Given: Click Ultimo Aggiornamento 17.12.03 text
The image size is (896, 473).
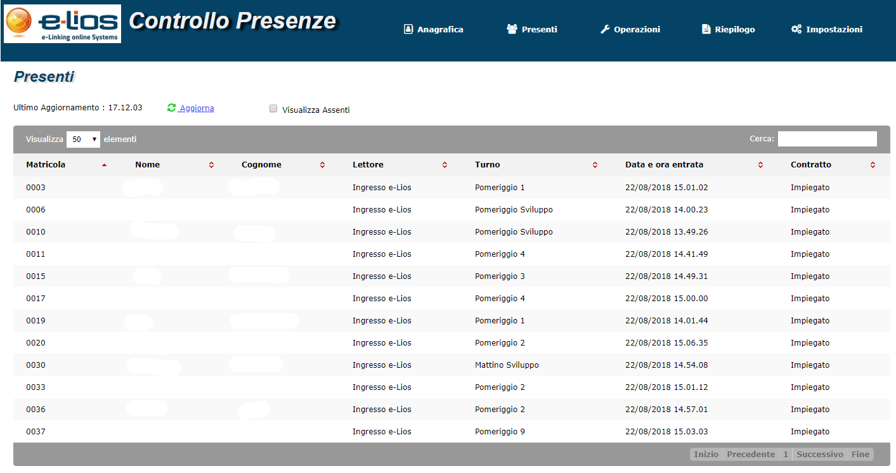Looking at the screenshot, I should click(78, 108).
